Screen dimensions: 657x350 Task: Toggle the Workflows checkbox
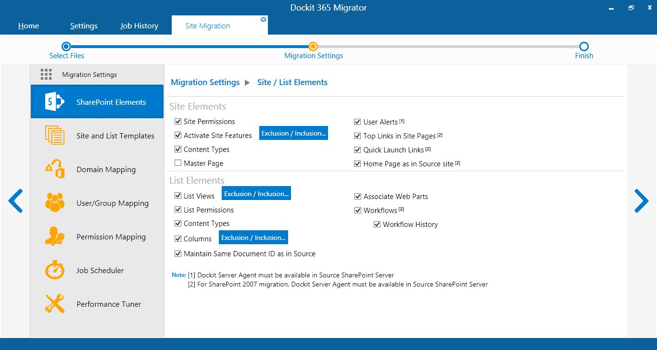click(357, 210)
